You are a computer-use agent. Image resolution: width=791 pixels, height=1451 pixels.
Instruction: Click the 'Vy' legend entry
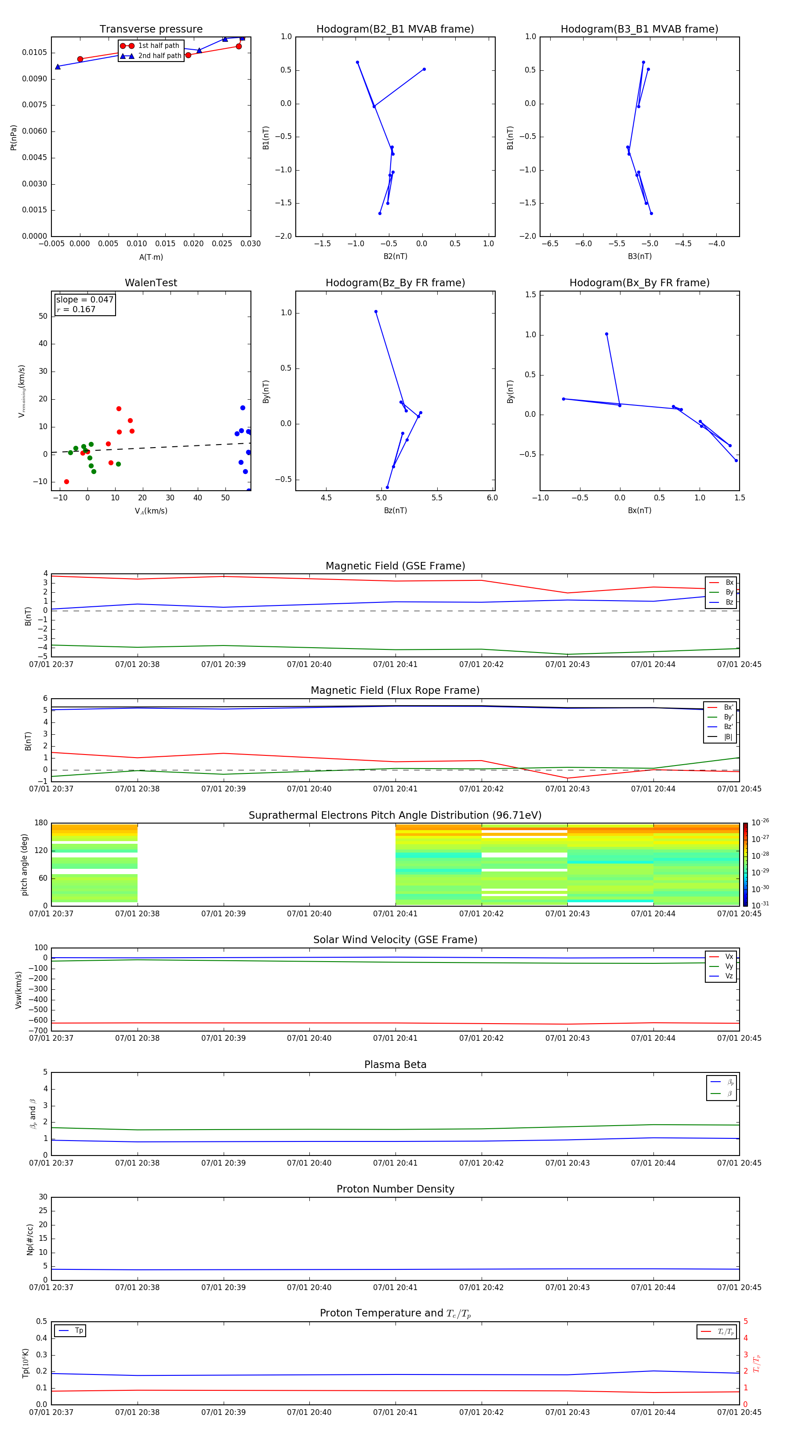point(721,966)
